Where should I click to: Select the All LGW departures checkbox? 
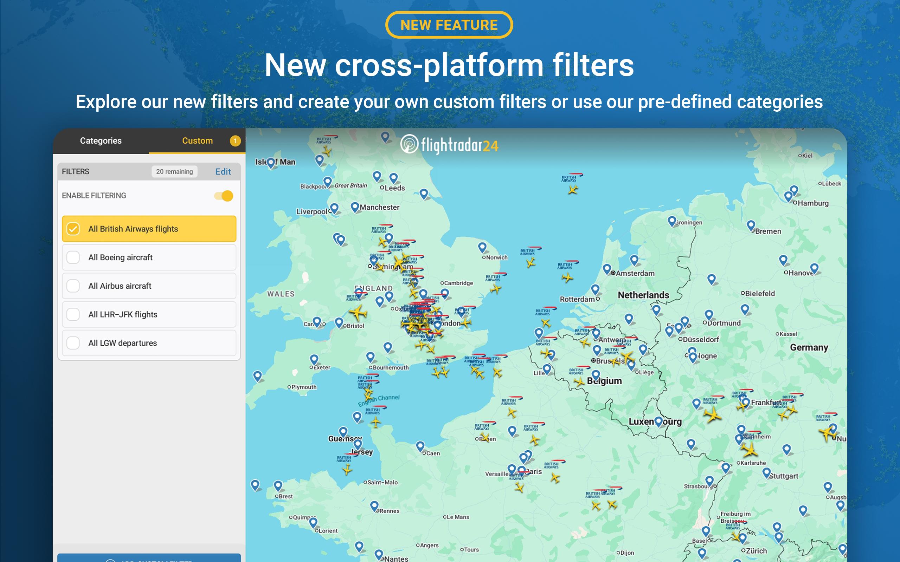point(73,343)
